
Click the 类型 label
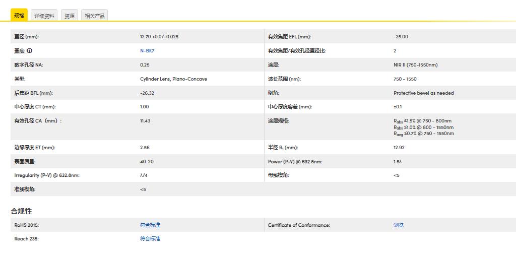(20, 79)
